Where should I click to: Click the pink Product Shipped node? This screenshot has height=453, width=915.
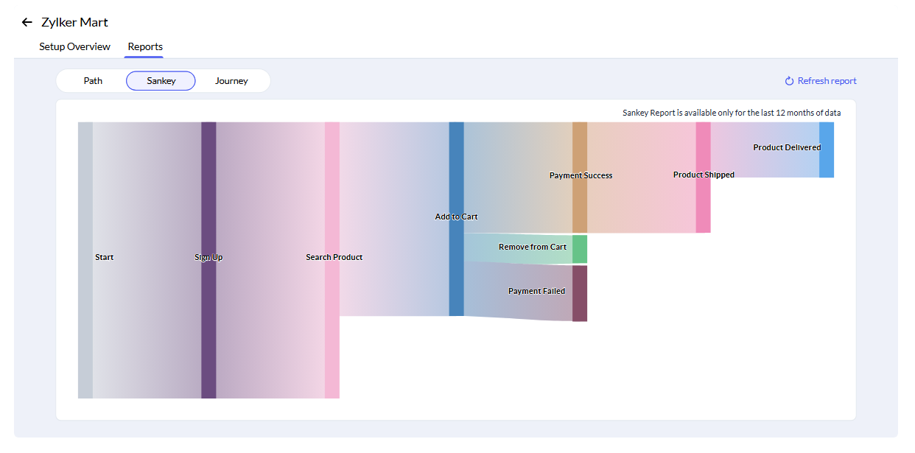tap(704, 178)
